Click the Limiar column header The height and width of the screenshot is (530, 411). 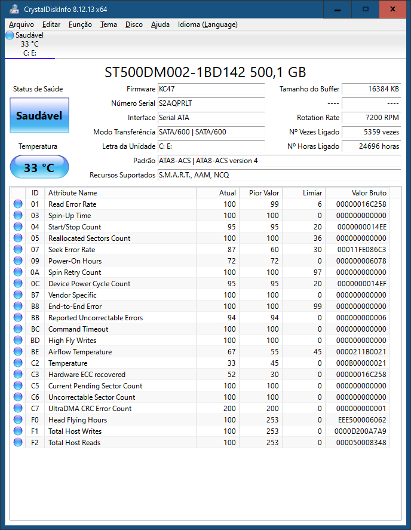304,192
